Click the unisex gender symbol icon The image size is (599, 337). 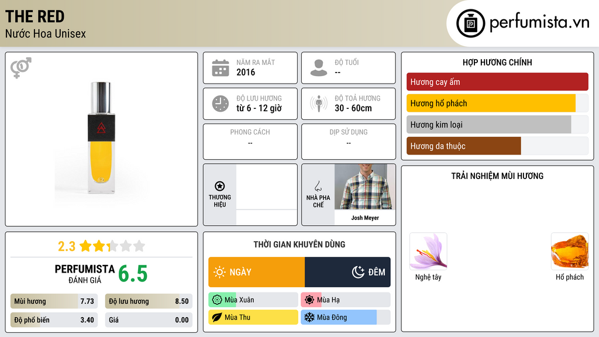point(20,68)
